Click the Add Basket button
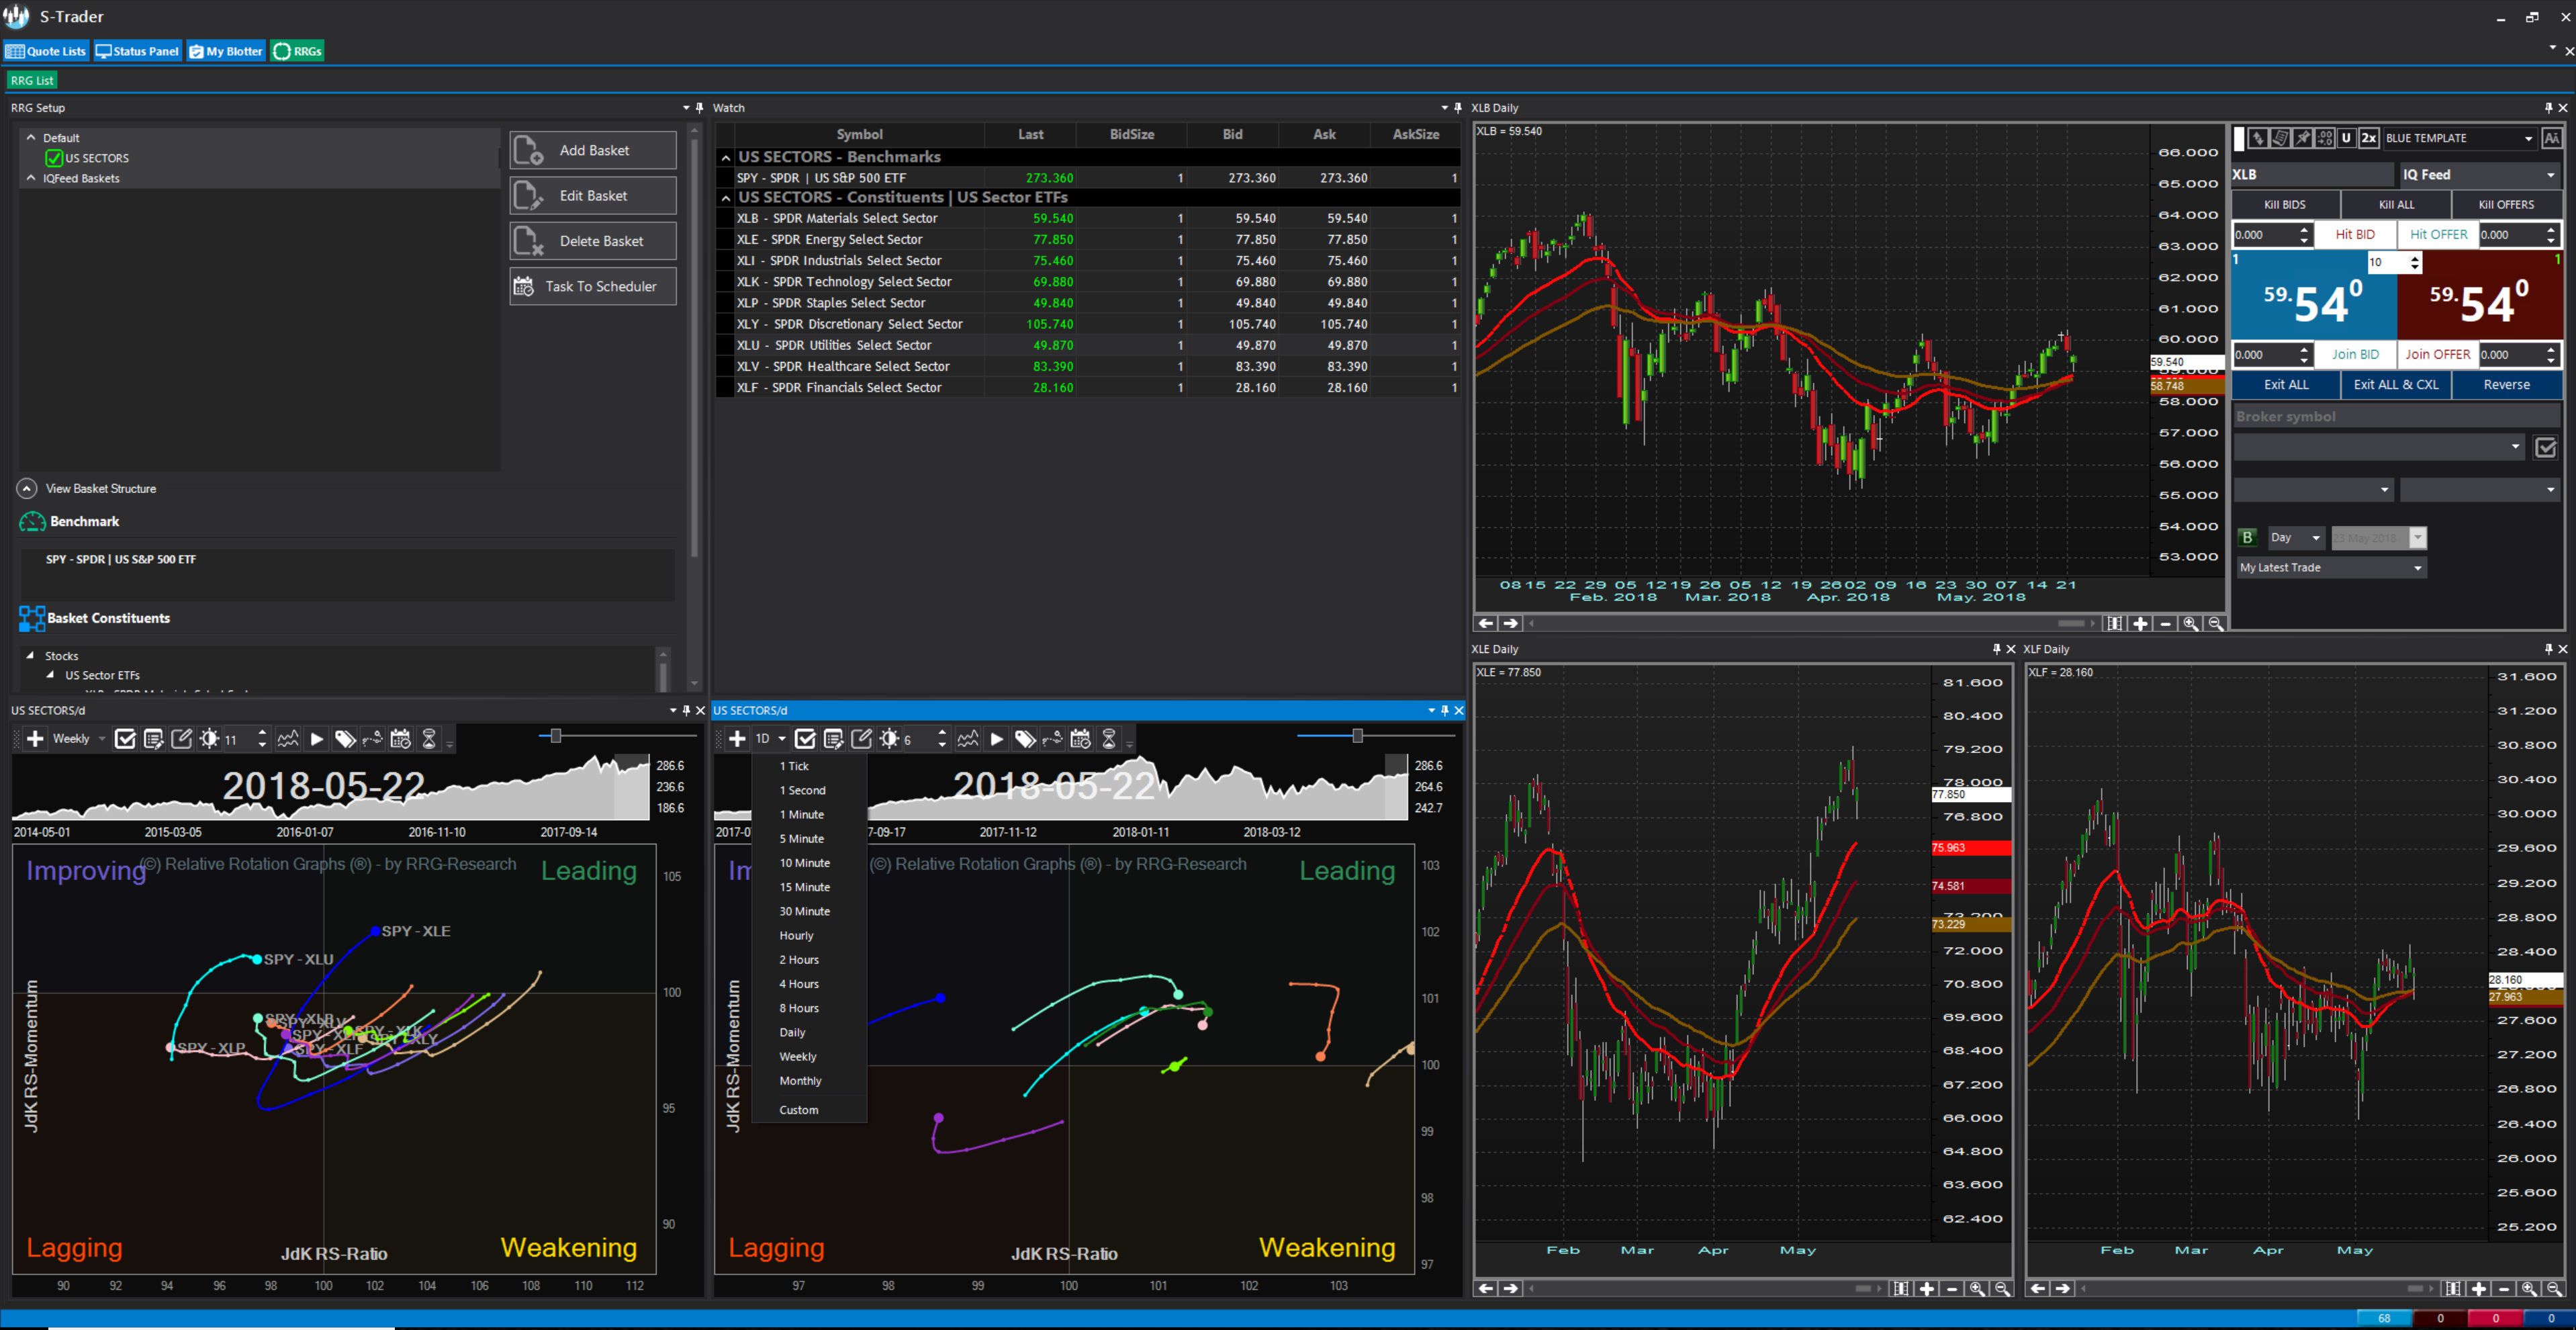 [593, 150]
